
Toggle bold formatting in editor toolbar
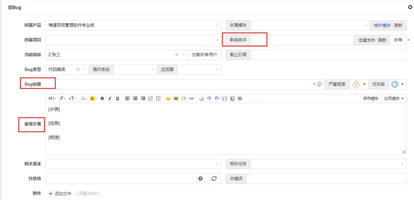tap(102, 99)
